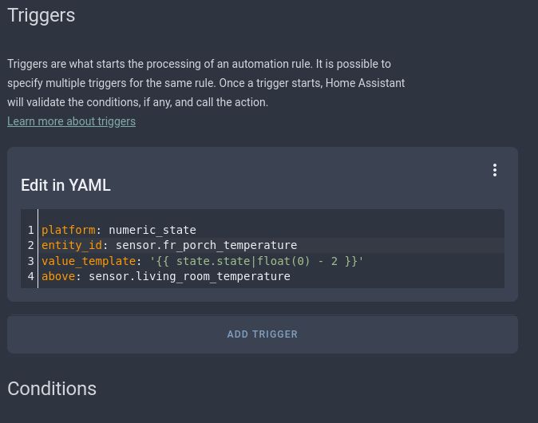Screen dimensions: 538x423
Task: Open the Learn more about triggers link
Action: click(71, 121)
